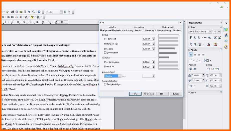Click the find next down arrow
231x131 pixels.
coord(65,12)
